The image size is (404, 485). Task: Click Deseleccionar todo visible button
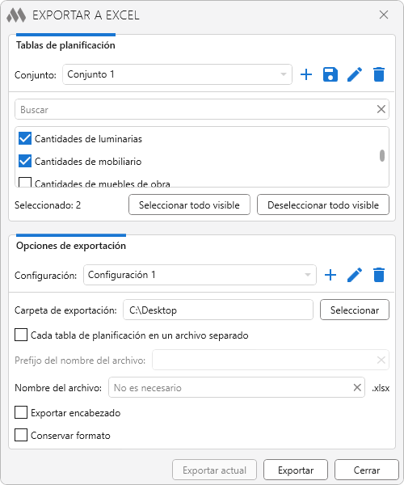[x=323, y=205]
